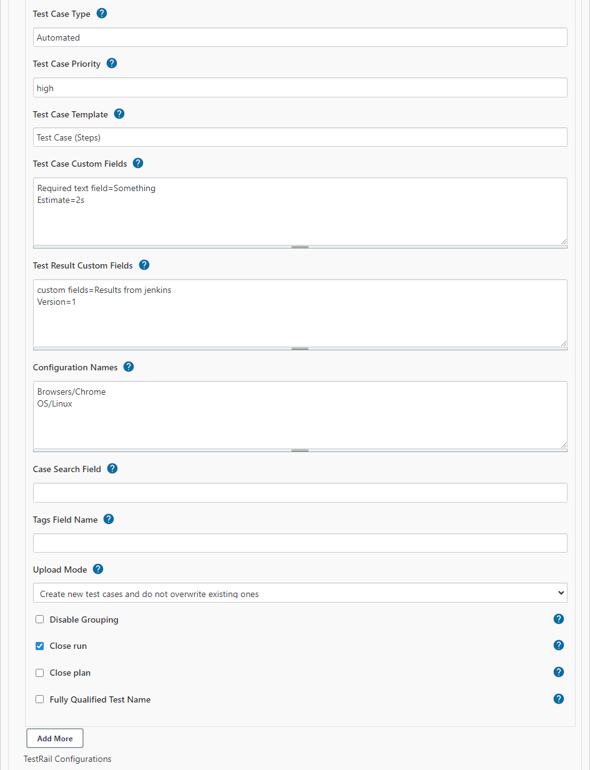Open help for Test Case Custom Fields
The width and height of the screenshot is (590, 770).
pos(138,163)
